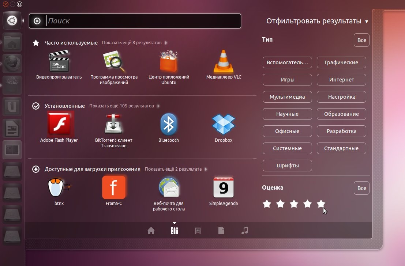This screenshot has width=405, height=266.
Task: Set rating filter to three stars
Action: coord(294,204)
